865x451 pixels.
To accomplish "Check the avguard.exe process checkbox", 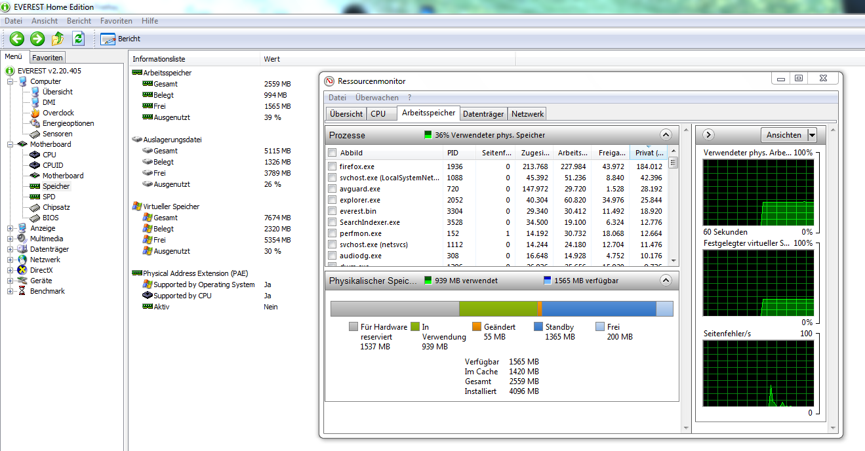I will (332, 189).
